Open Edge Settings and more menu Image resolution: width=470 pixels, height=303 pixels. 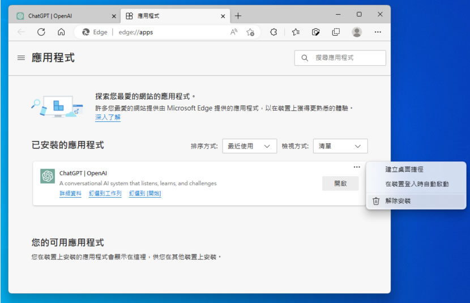click(x=378, y=32)
